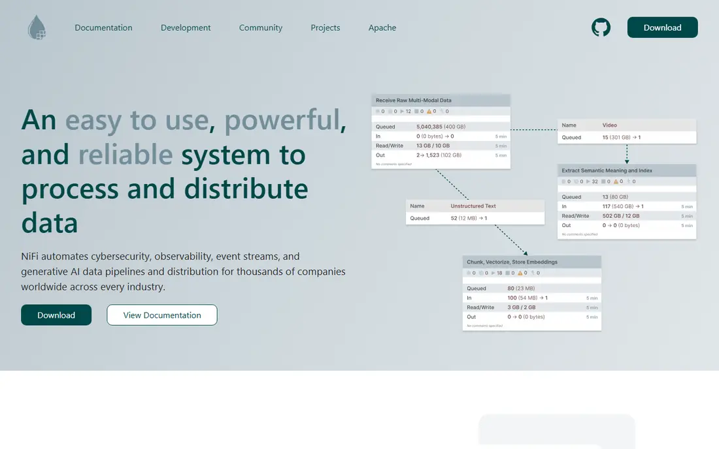Open the Projects menu
This screenshot has height=449, width=719.
pos(326,27)
